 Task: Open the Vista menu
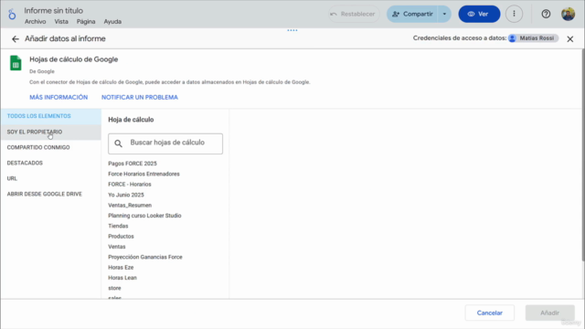coord(61,22)
